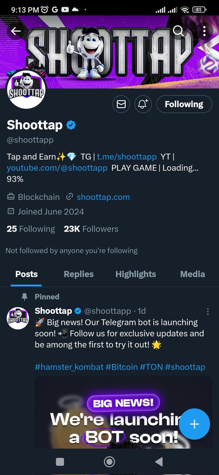Tap the back arrow icon
Viewport: 219px width, 475px height.
(x=16, y=31)
